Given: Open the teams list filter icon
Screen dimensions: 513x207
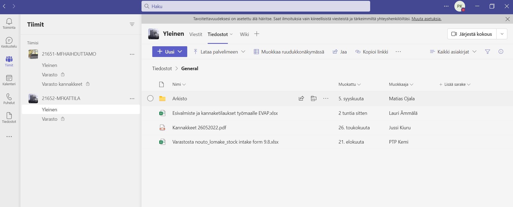Looking at the screenshot, I should click(132, 24).
